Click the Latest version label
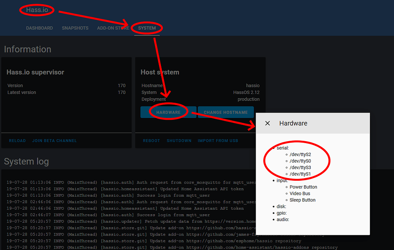Screen dimensions: 394x250 (x=22, y=92)
